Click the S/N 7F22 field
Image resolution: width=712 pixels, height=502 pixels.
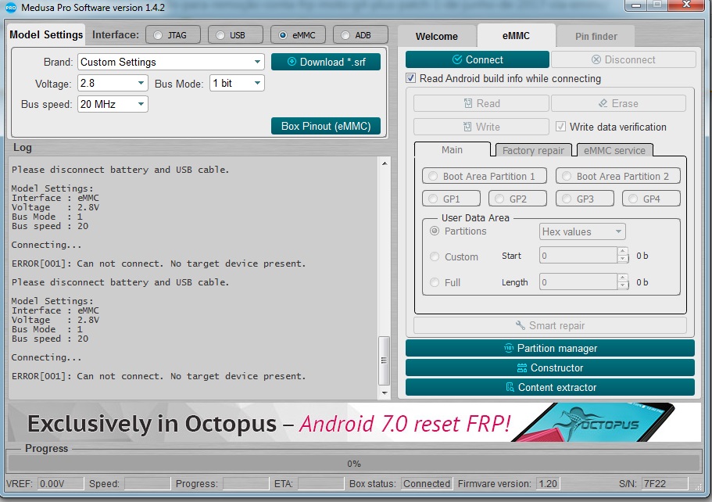coord(664,483)
